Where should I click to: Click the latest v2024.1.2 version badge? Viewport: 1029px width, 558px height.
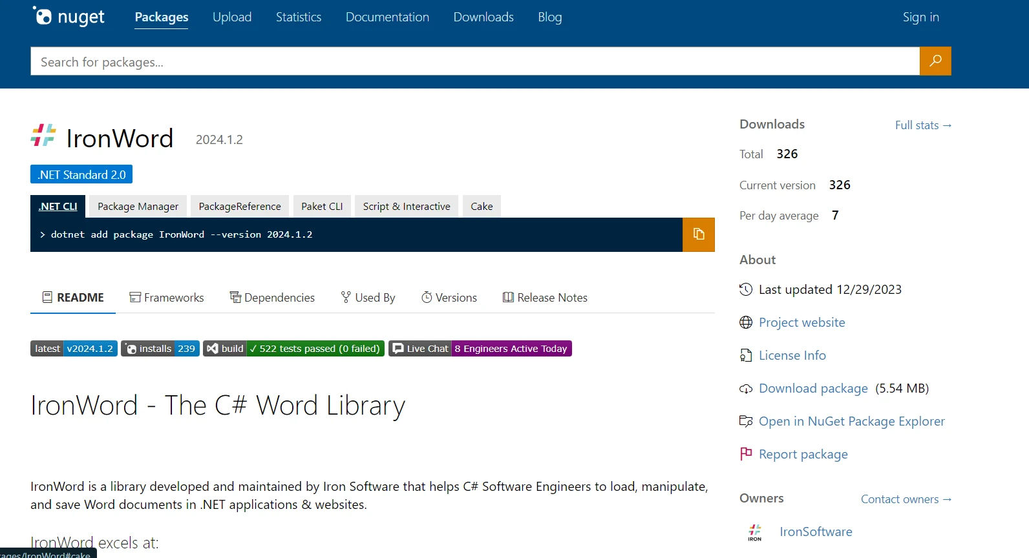pyautogui.click(x=74, y=349)
